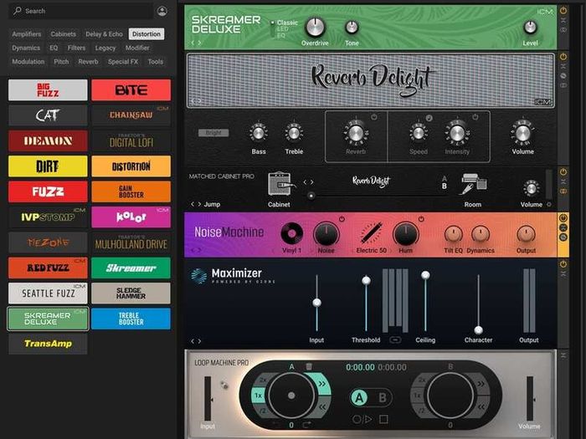
Task: Collapse the Matched Cabinet Pro module
Action: 563,181
